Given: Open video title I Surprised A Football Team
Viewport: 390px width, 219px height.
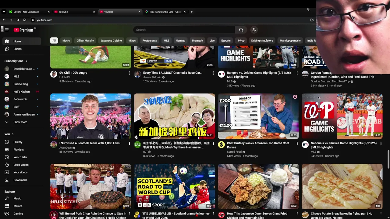Looking at the screenshot, I should [x=90, y=143].
